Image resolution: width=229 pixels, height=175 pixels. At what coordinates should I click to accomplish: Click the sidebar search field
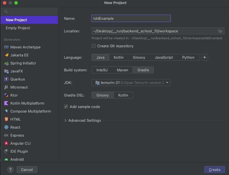pyautogui.click(x=29, y=11)
